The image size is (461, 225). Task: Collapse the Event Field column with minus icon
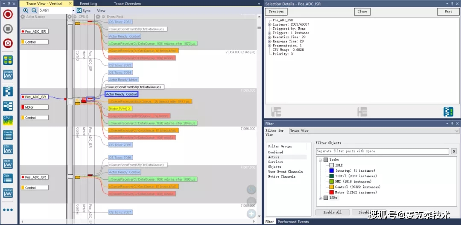tap(103, 17)
